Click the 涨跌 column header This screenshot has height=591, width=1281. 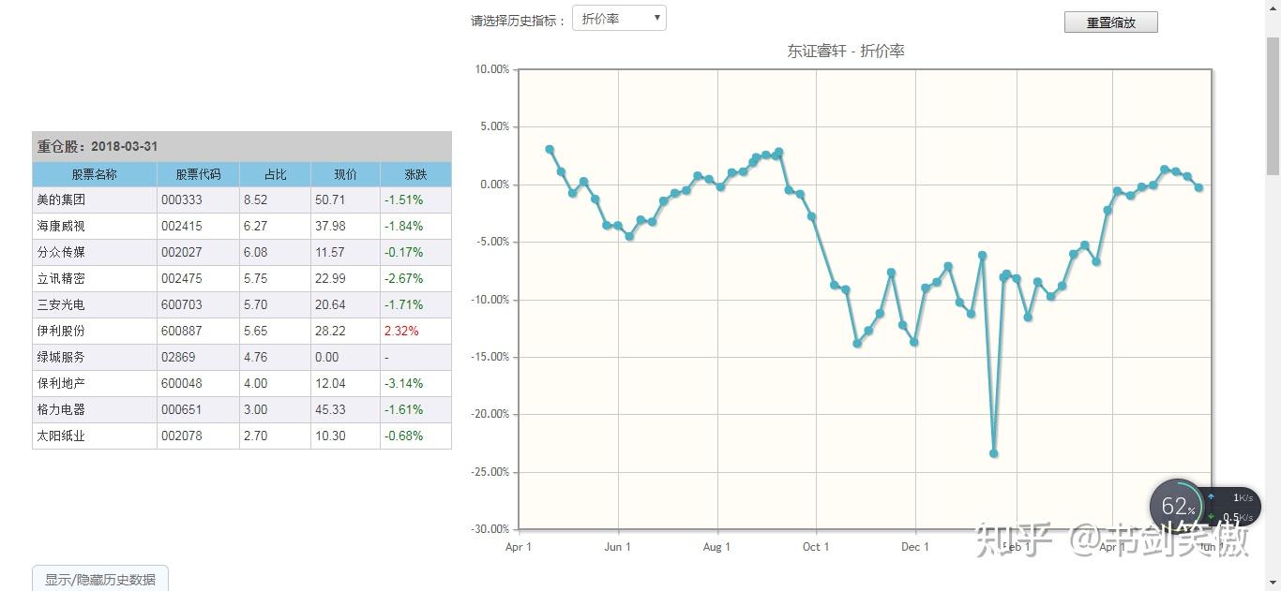click(415, 174)
